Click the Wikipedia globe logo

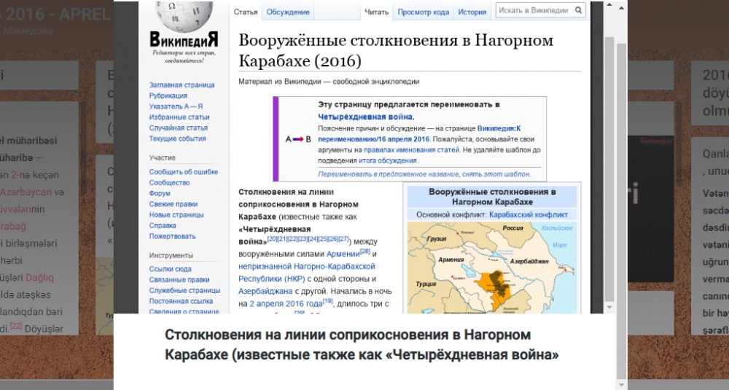tap(184, 17)
